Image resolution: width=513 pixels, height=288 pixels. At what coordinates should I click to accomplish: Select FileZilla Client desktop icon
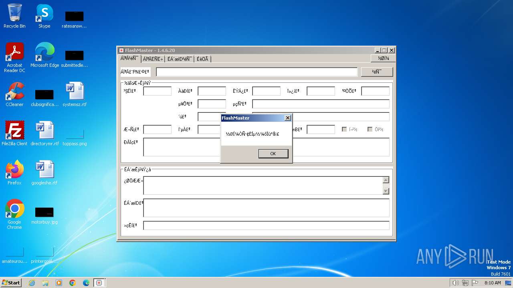[14, 134]
